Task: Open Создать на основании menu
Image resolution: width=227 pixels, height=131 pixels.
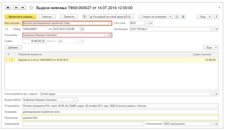Action: pyautogui.click(x=156, y=17)
